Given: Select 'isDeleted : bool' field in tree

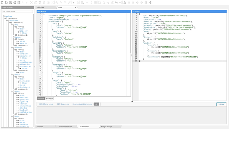Looking at the screenshot, I should pyautogui.click(x=25, y=64).
